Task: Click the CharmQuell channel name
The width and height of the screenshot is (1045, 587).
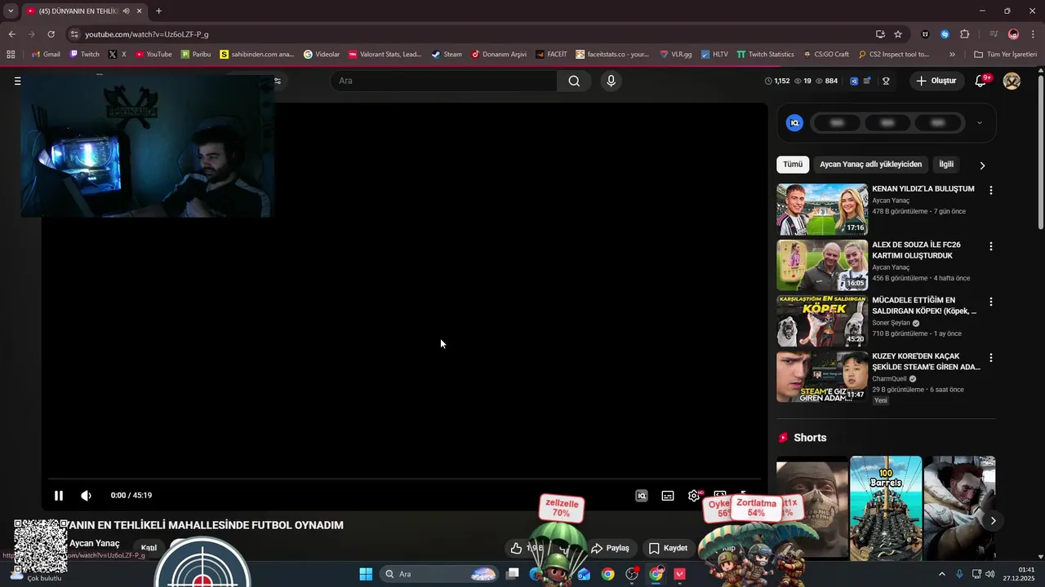Action: pyautogui.click(x=889, y=378)
